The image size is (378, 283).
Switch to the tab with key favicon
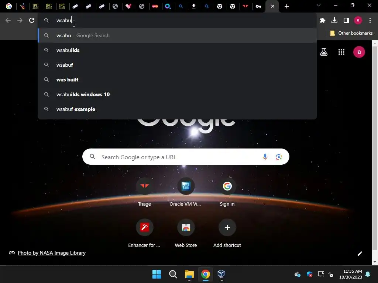click(x=258, y=6)
